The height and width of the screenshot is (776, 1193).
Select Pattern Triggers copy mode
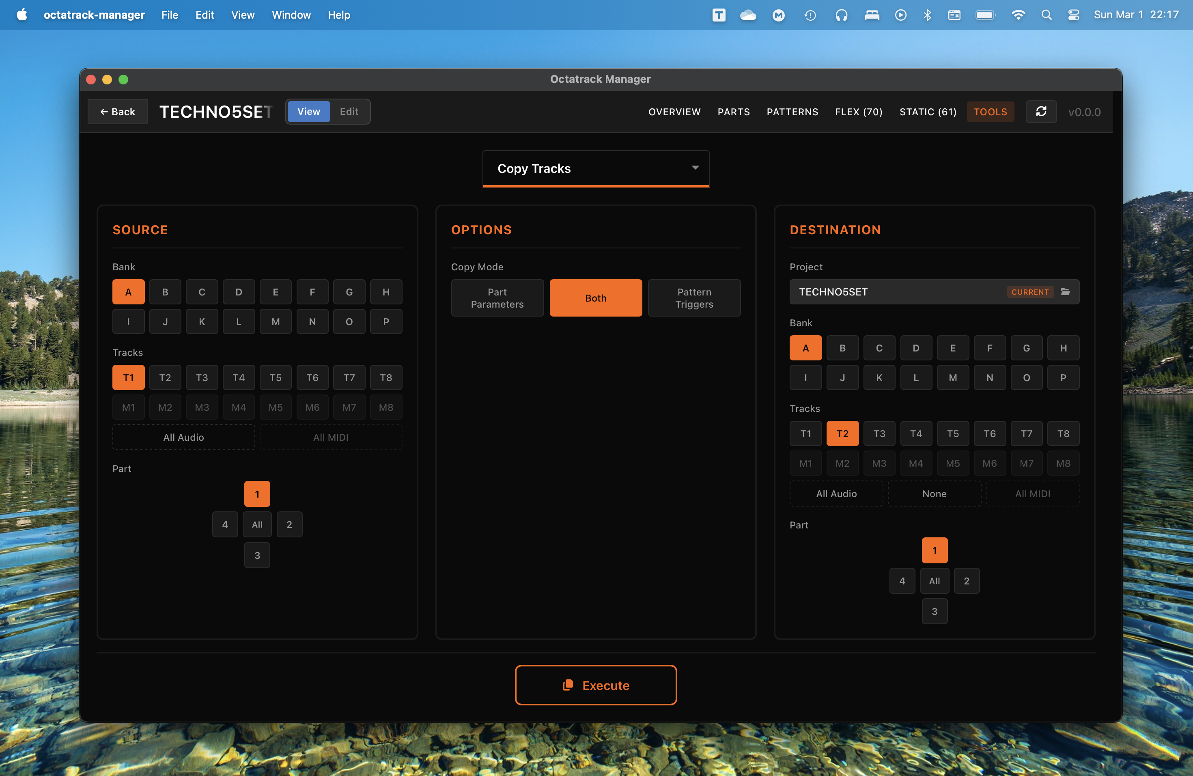(x=694, y=298)
